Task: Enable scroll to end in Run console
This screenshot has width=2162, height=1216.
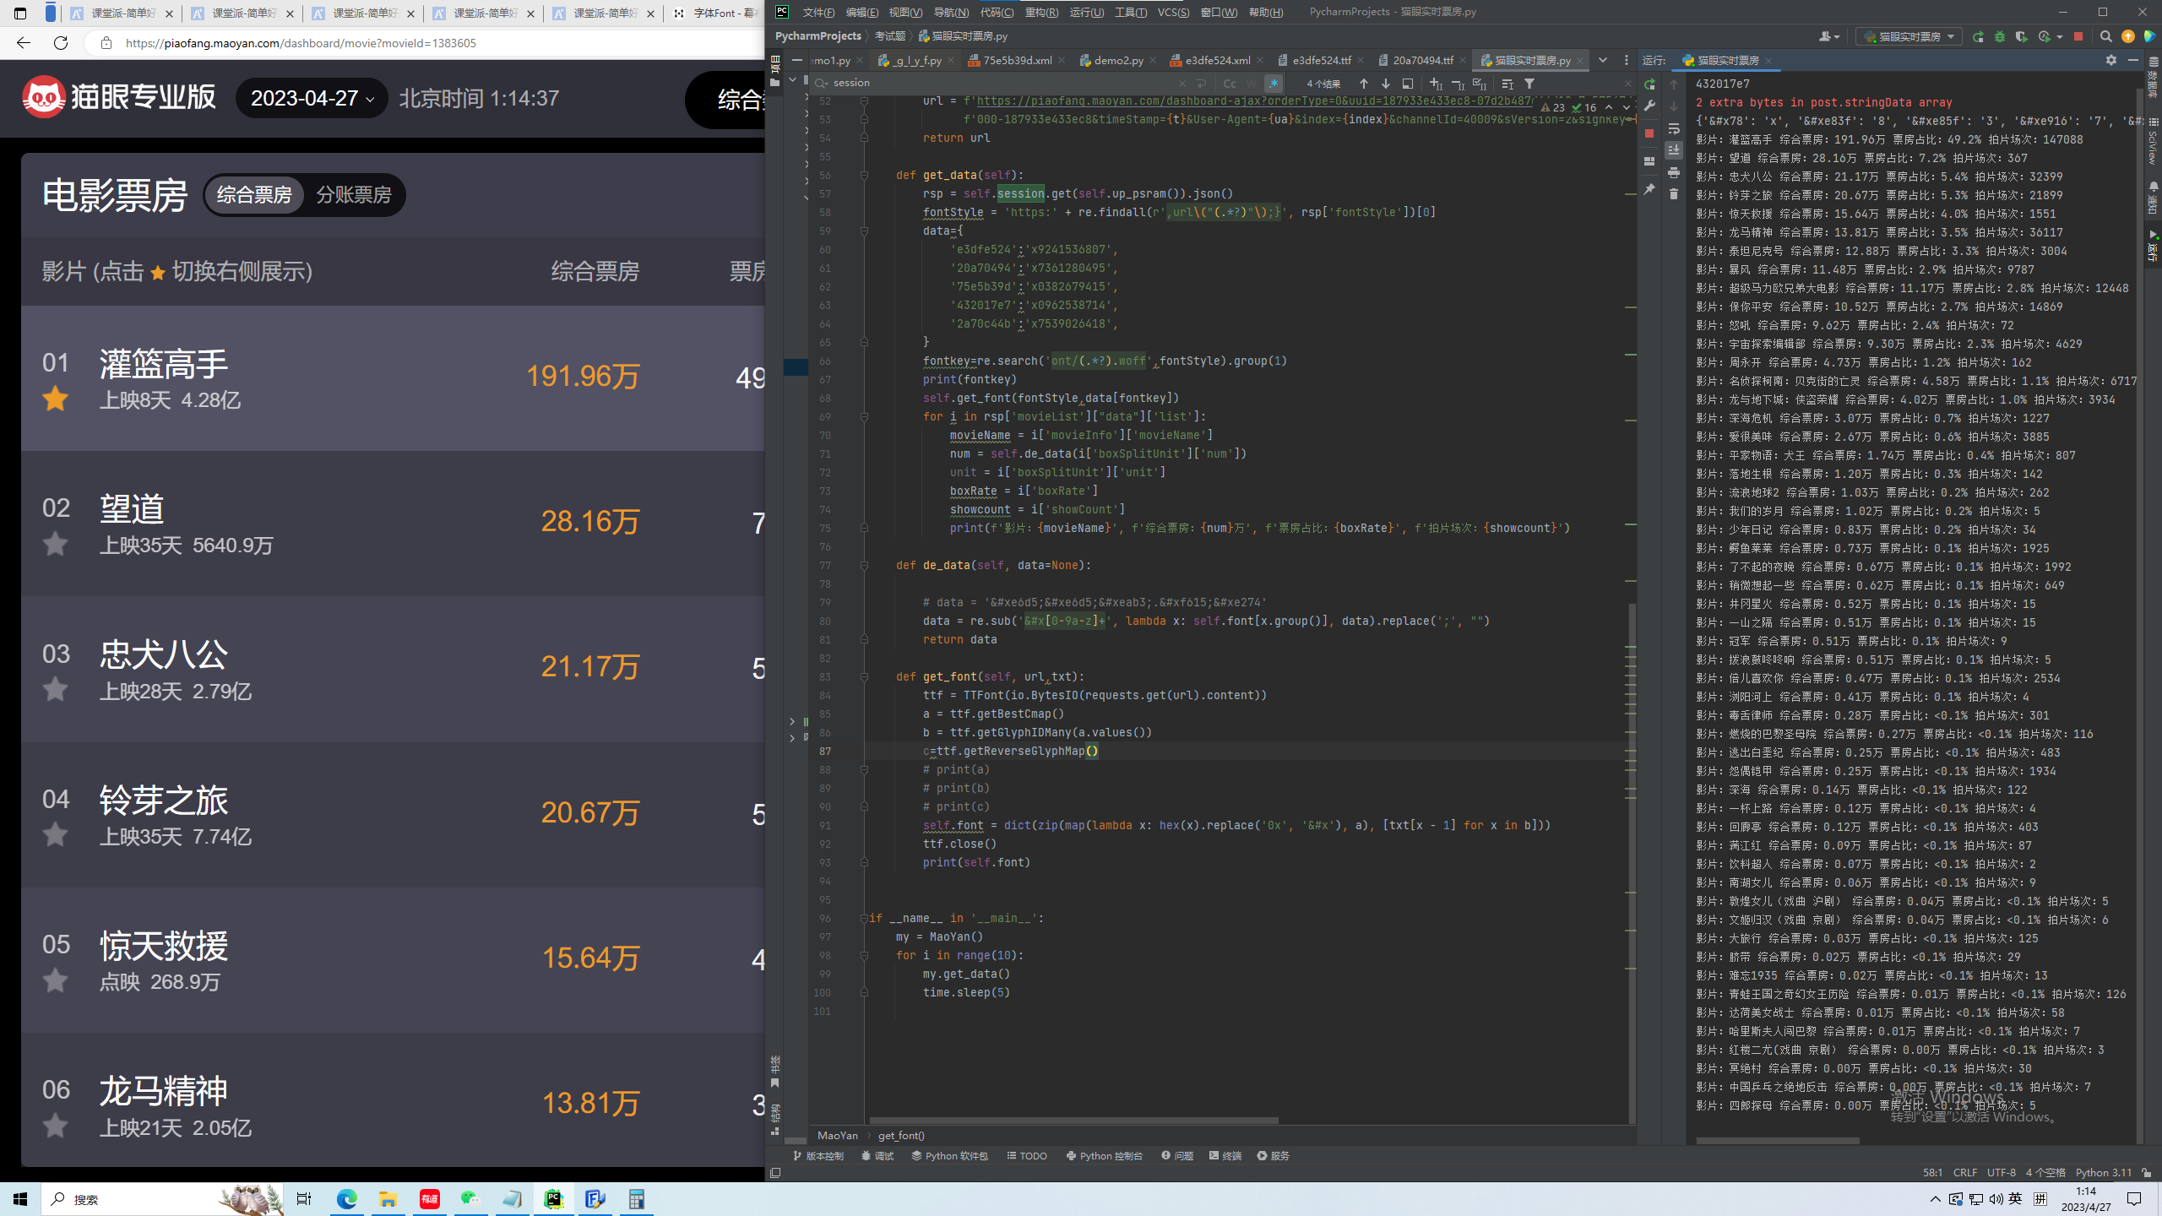Action: pos(1674,150)
